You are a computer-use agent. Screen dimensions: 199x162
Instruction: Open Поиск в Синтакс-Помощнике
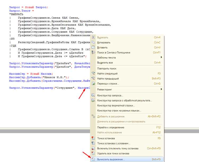tap(127, 53)
